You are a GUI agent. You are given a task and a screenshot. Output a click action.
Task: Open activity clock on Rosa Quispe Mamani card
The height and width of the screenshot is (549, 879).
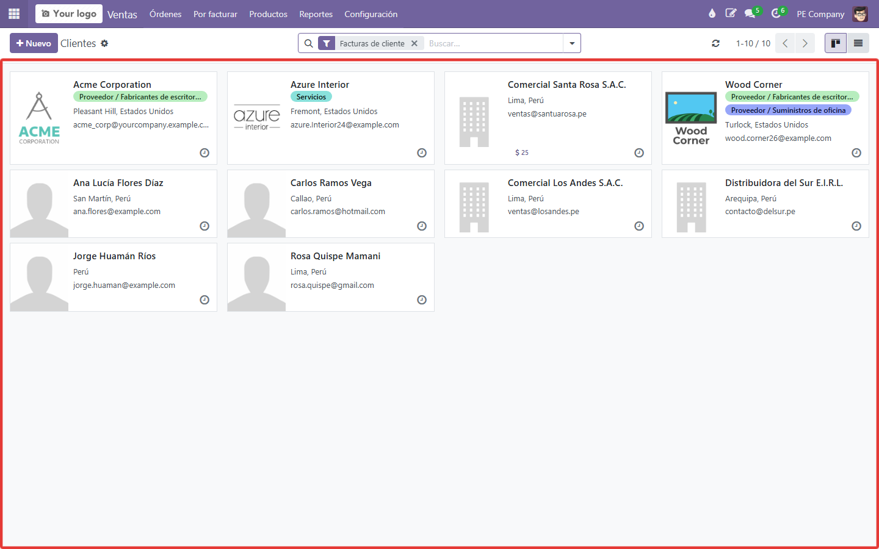point(422,300)
